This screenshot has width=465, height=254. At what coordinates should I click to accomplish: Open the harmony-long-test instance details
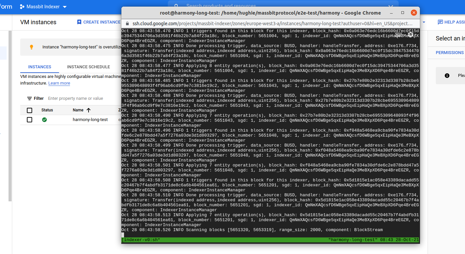tap(90, 120)
